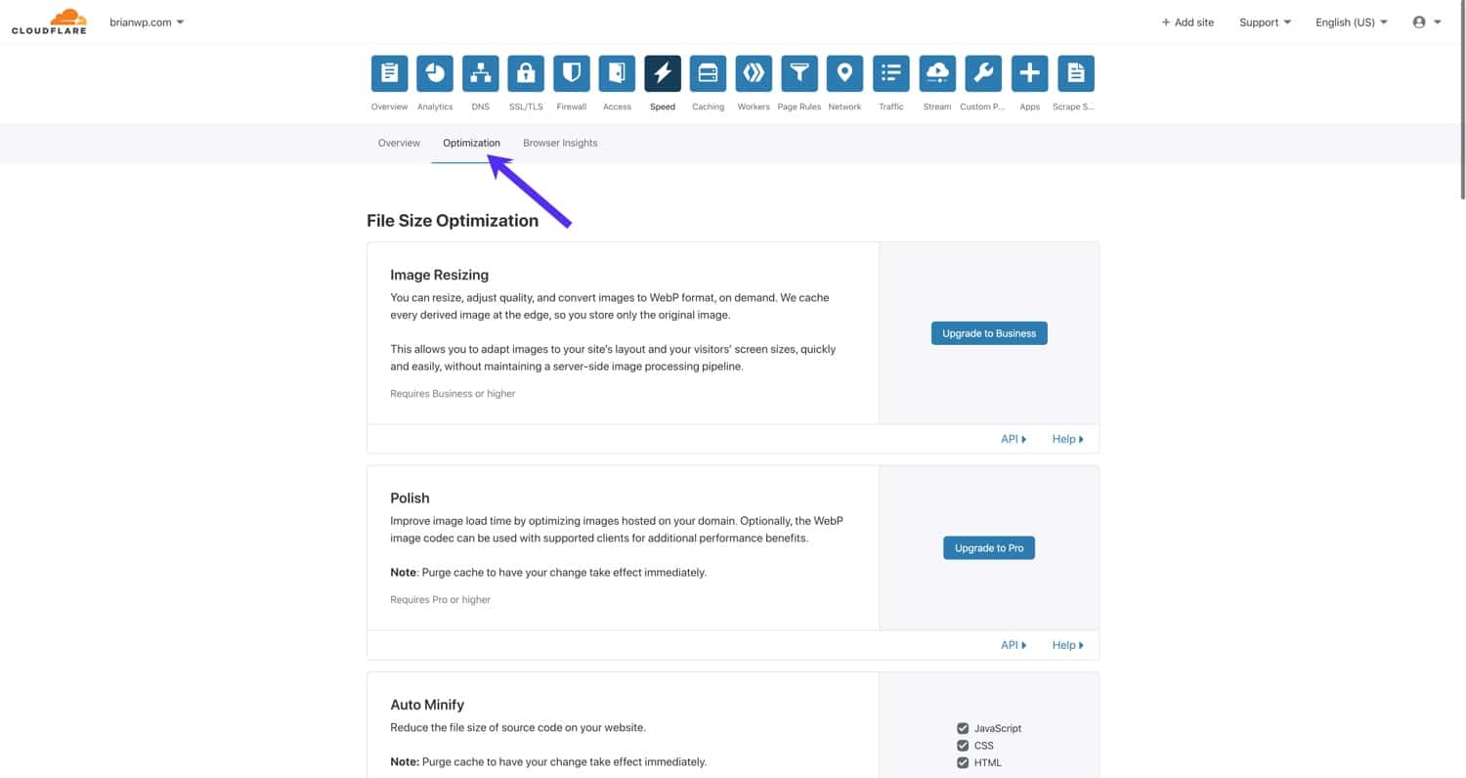The height and width of the screenshot is (778, 1466).
Task: Open the SSL/TLS lock icon
Action: [526, 73]
